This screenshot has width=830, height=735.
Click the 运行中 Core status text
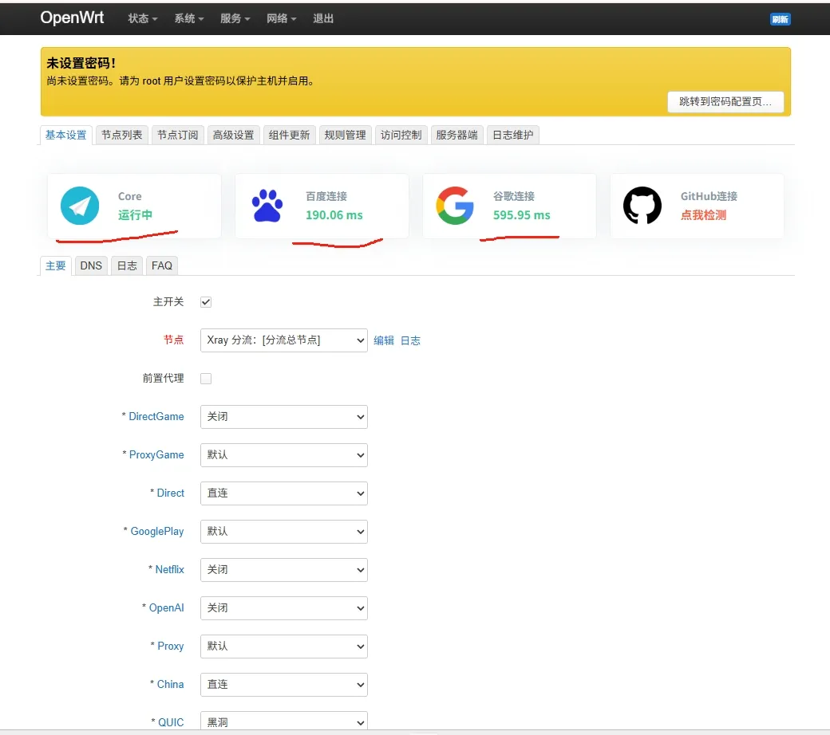click(x=135, y=215)
